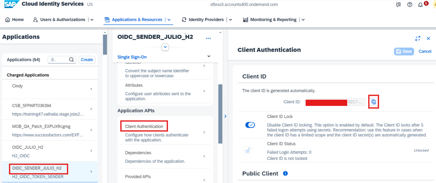Viewport: 436px width, 183px height.
Task: Open subject name identifier conversion setting
Action: tap(164, 70)
